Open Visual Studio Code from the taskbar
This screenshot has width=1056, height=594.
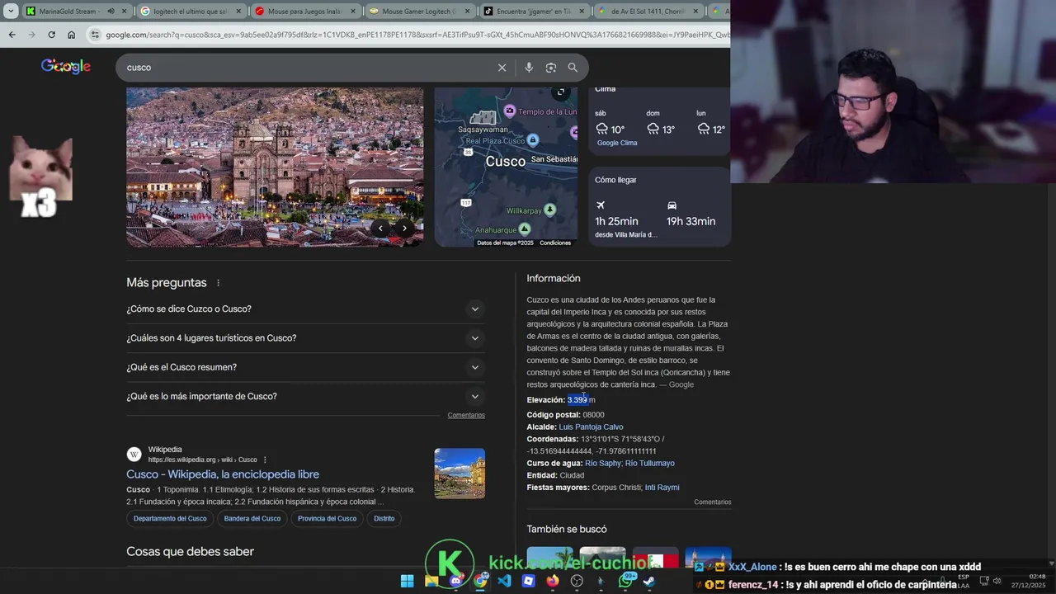click(x=504, y=581)
